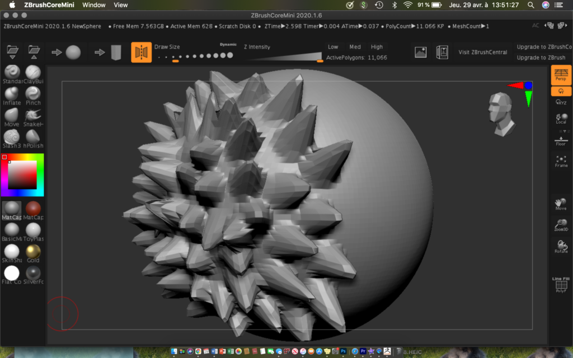Apply the ToyPlastic material
Viewport: 573px width, 358px height.
click(x=33, y=230)
